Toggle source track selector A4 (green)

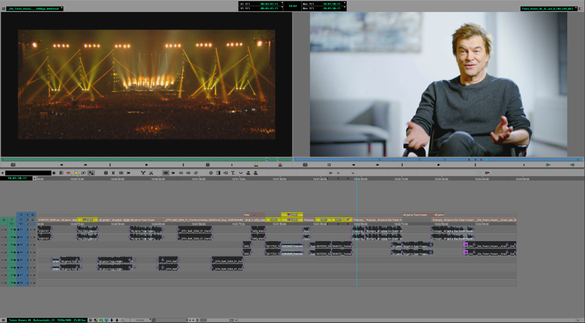click(x=11, y=252)
